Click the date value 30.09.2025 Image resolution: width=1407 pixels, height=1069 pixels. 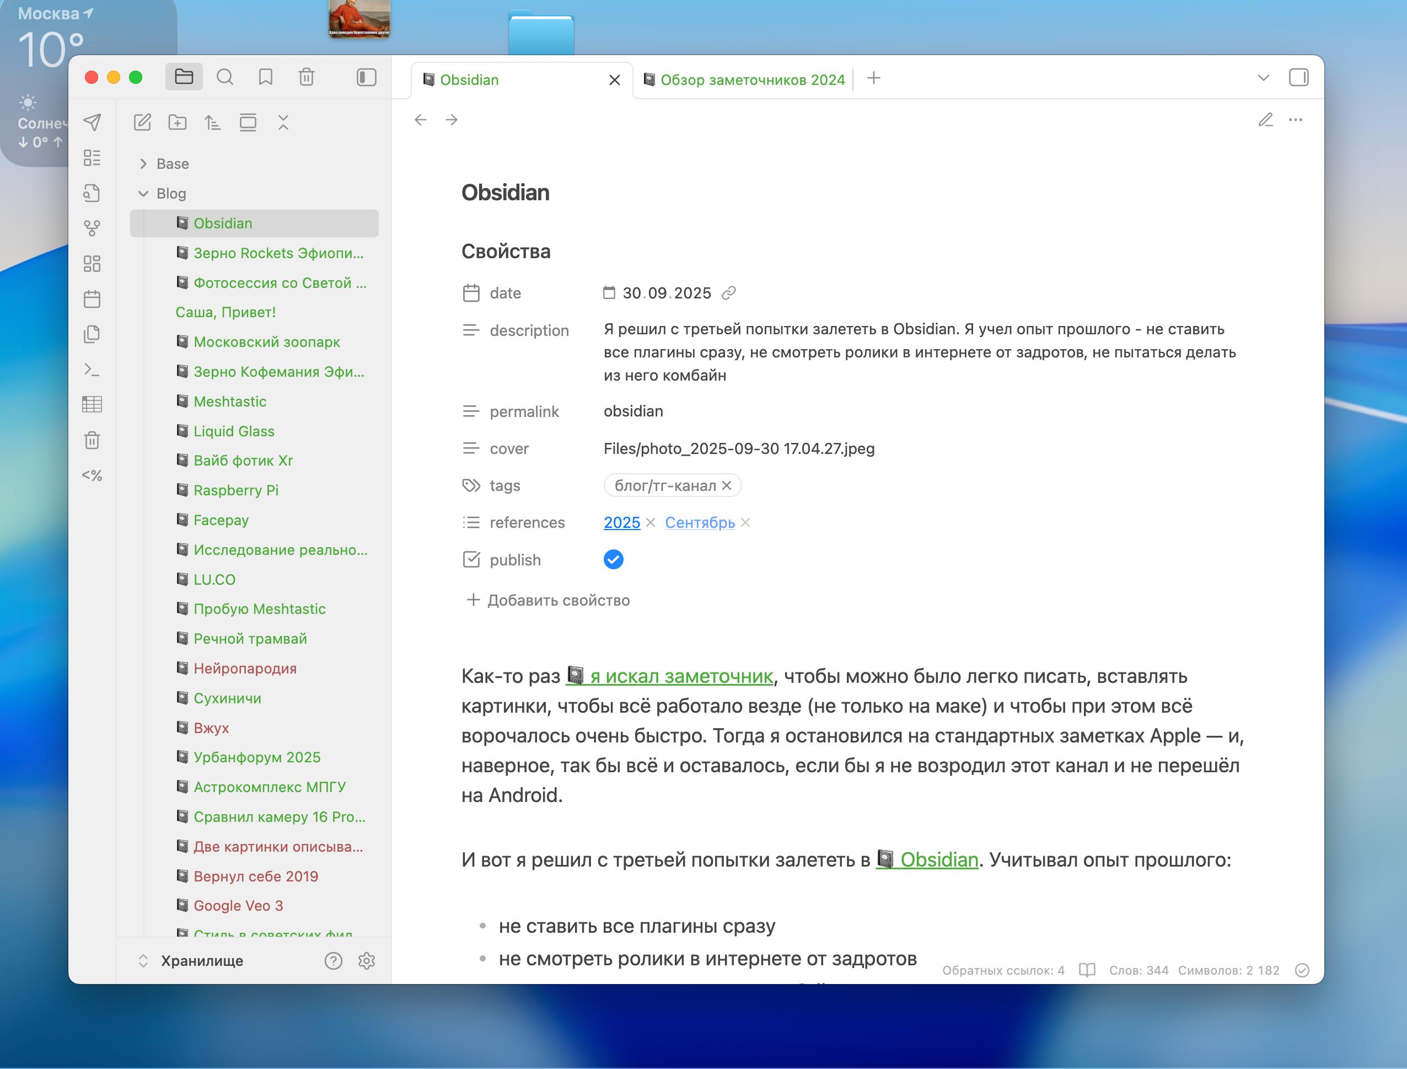[x=666, y=293]
